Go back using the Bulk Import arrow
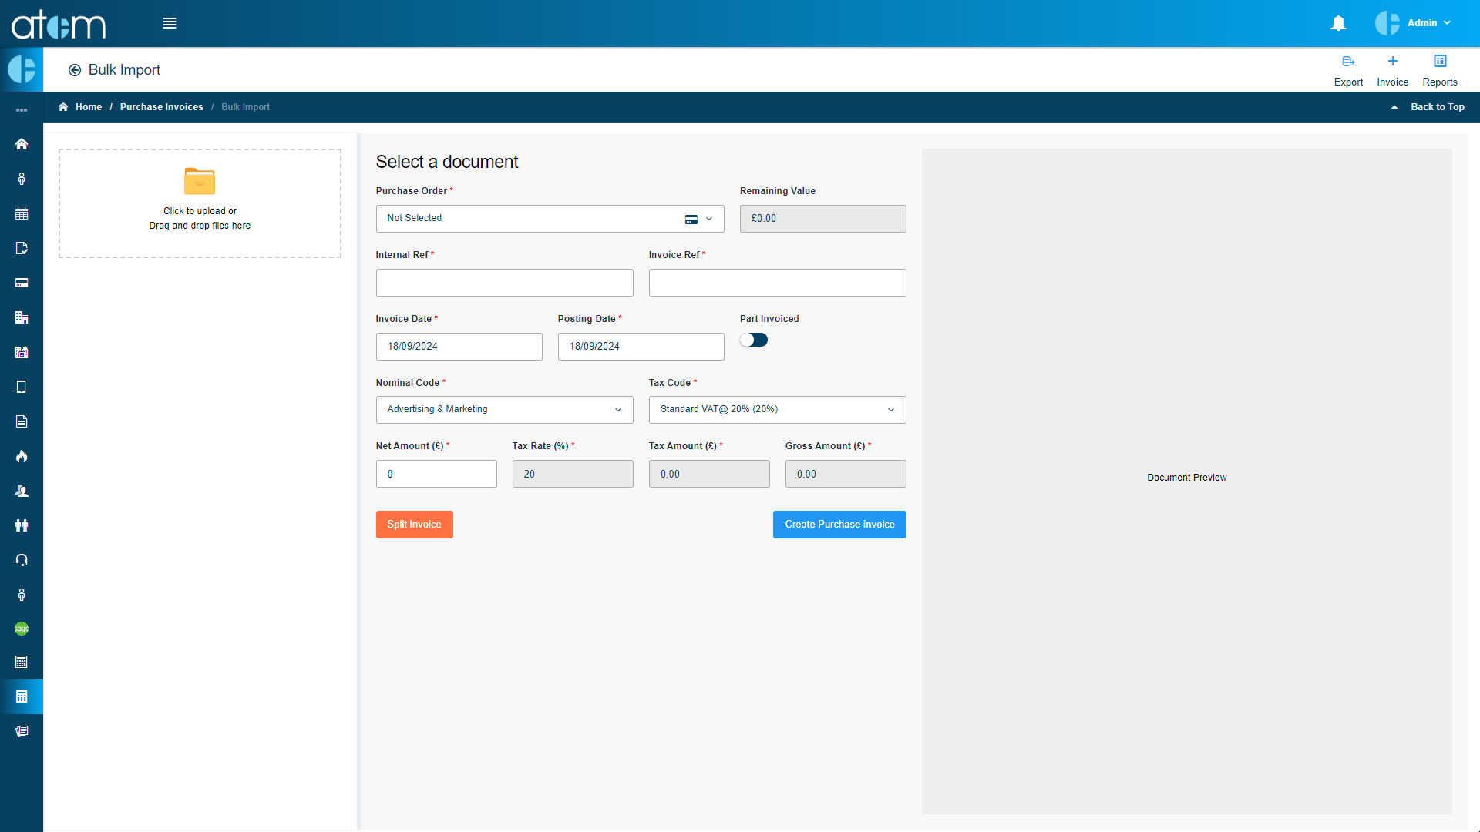This screenshot has height=832, width=1480. coord(75,70)
